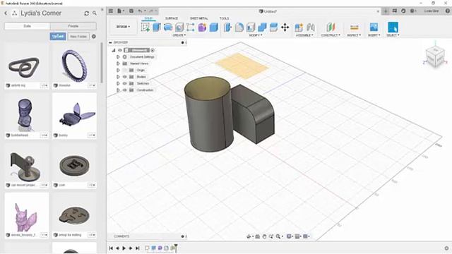The height and width of the screenshot is (254, 452).
Task: Click the Construct offset plane icon
Action: click(331, 28)
